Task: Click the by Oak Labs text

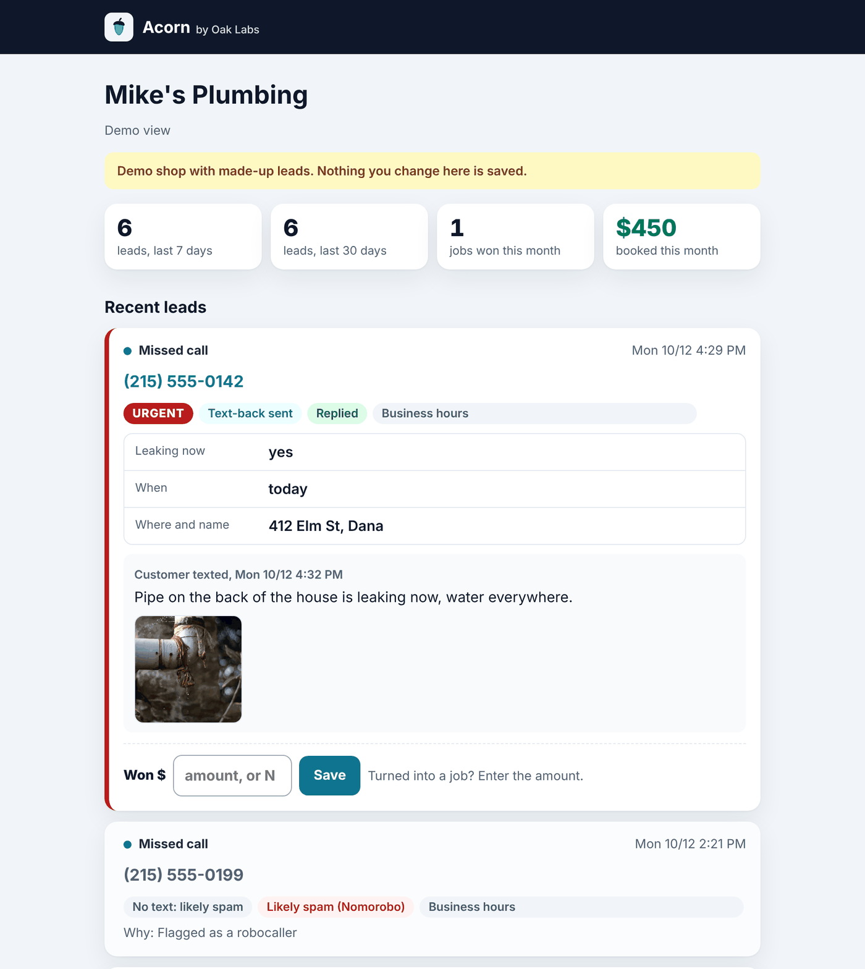Action: click(x=227, y=30)
